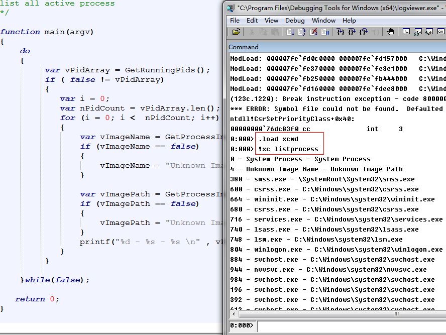
Task: Click the '716 - services.exe' output line
Action: pos(337,219)
